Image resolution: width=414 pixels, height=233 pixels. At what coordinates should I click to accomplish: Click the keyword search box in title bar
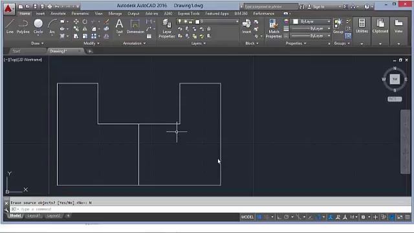pos(270,6)
